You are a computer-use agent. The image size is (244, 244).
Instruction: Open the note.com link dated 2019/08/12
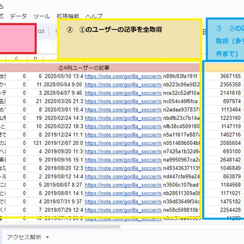(123, 176)
